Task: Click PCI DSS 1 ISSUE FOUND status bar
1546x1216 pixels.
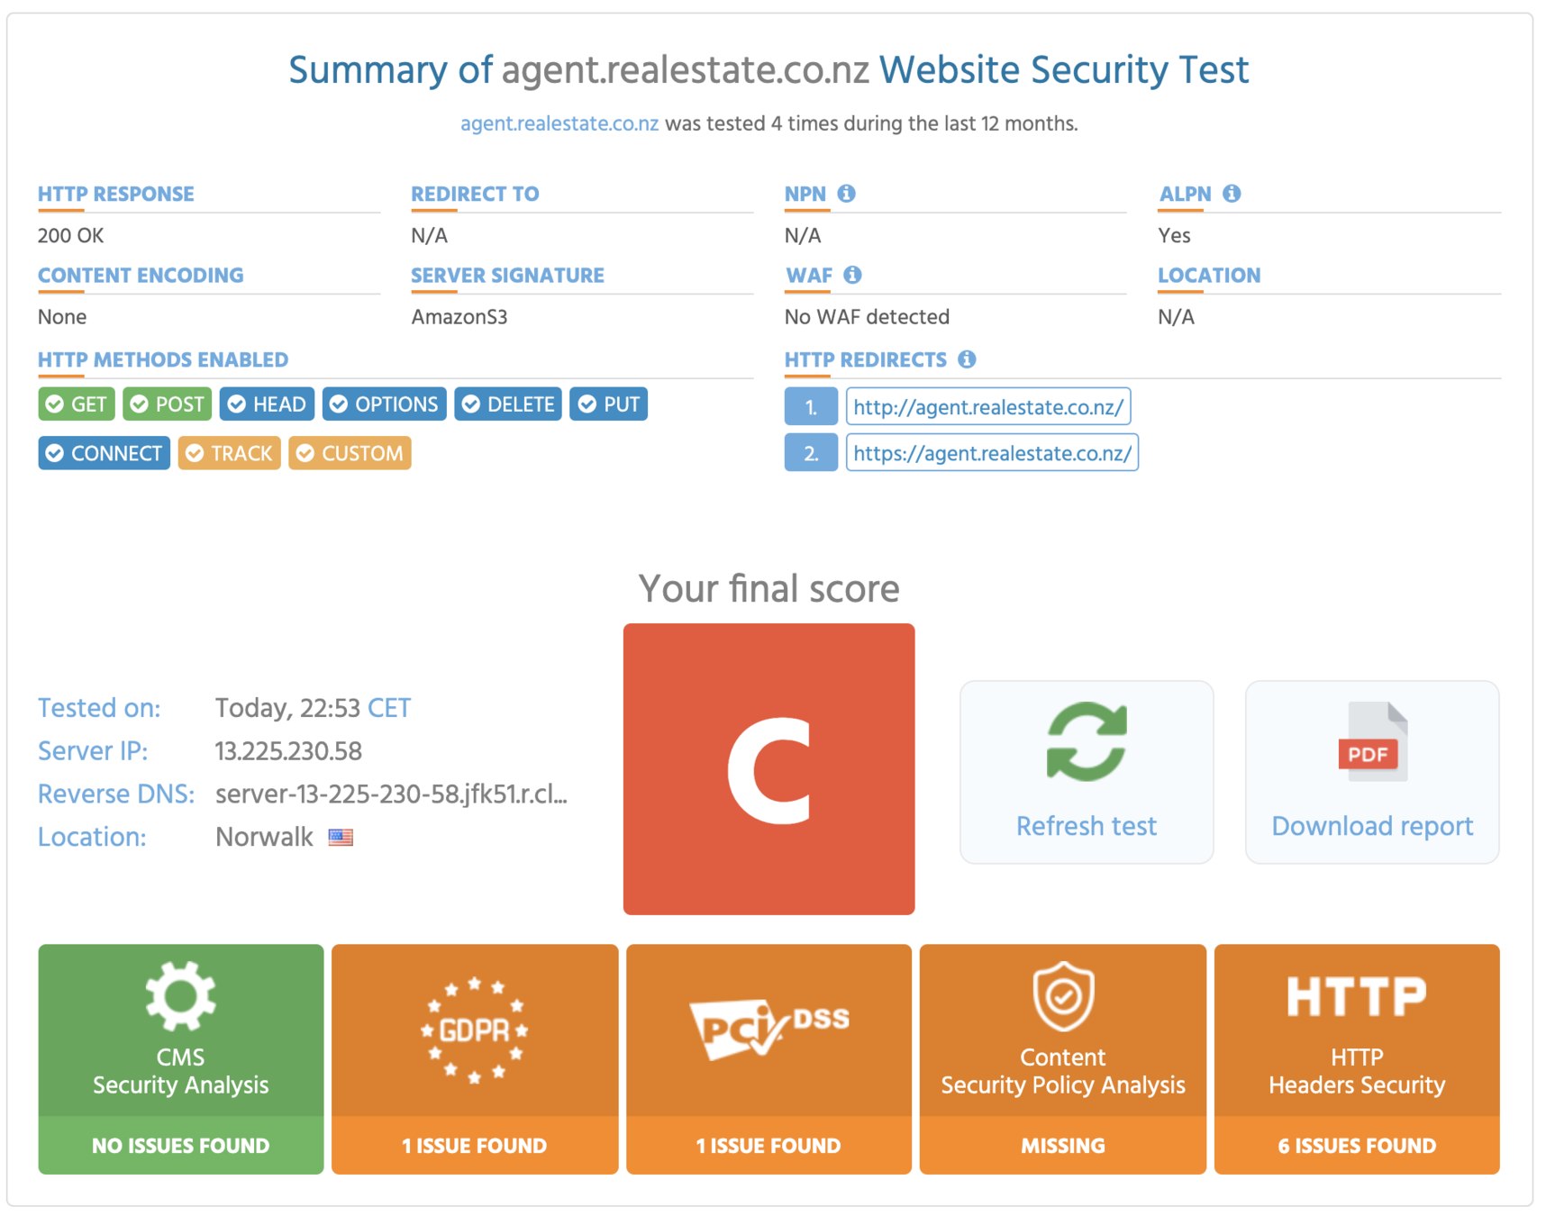Action: pos(768,1146)
